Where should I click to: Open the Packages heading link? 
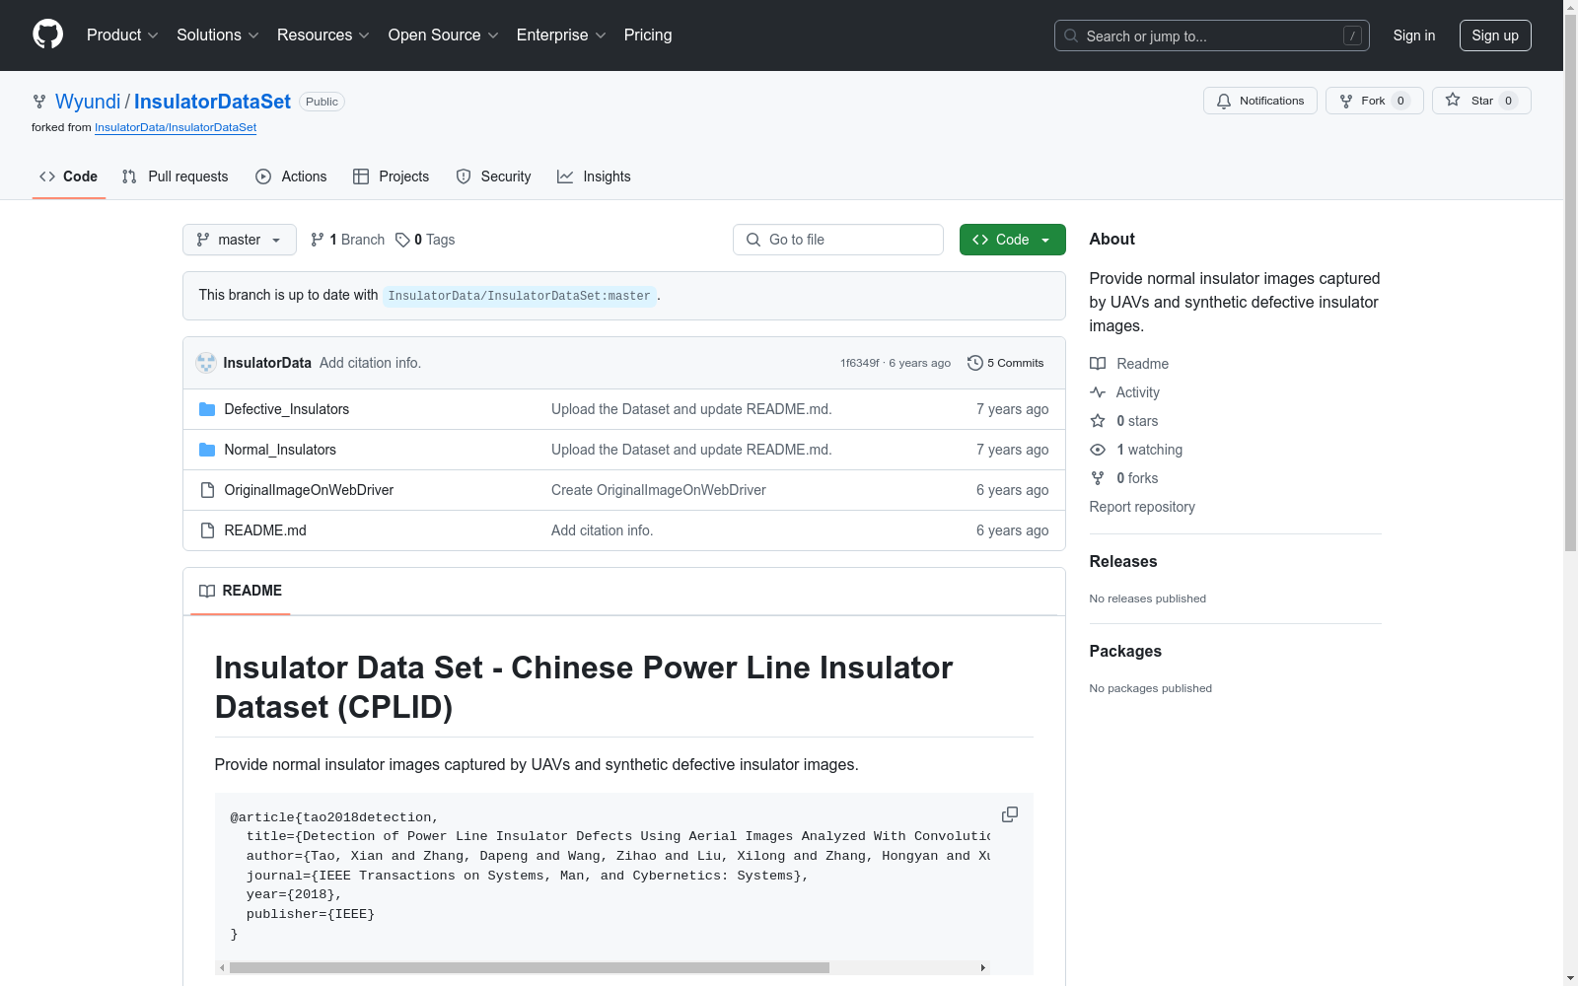click(x=1125, y=651)
